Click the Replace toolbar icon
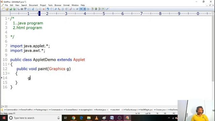 point(59,9)
